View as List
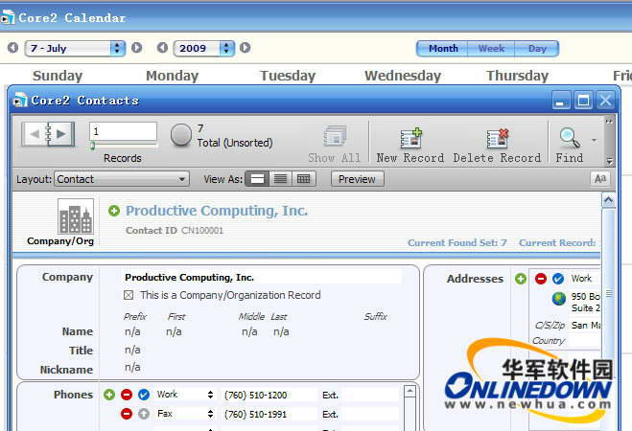 (x=281, y=179)
